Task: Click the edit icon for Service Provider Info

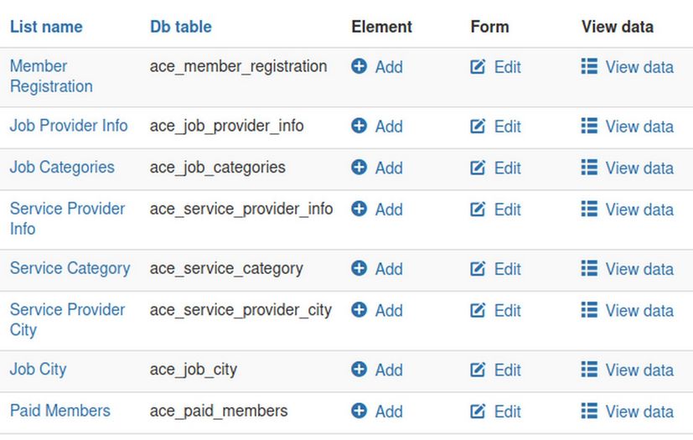Action: pos(478,209)
